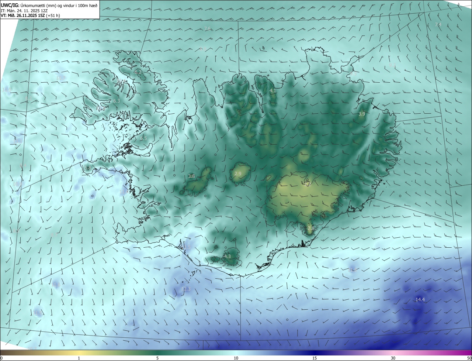Click the 6.2 value on the Westfjords
Screen dimensions: 472x361
point(138,72)
